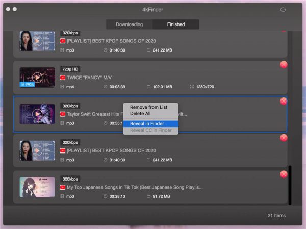Screen dimensions: 306x229
Task: Play the TWICE FANCY thumbnail
Action: [x=37, y=78]
